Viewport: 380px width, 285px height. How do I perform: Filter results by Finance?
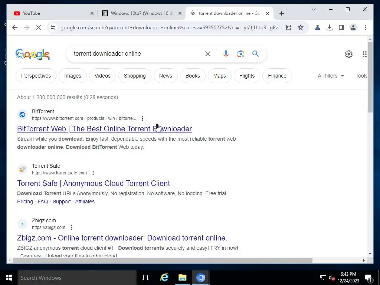pos(277,76)
